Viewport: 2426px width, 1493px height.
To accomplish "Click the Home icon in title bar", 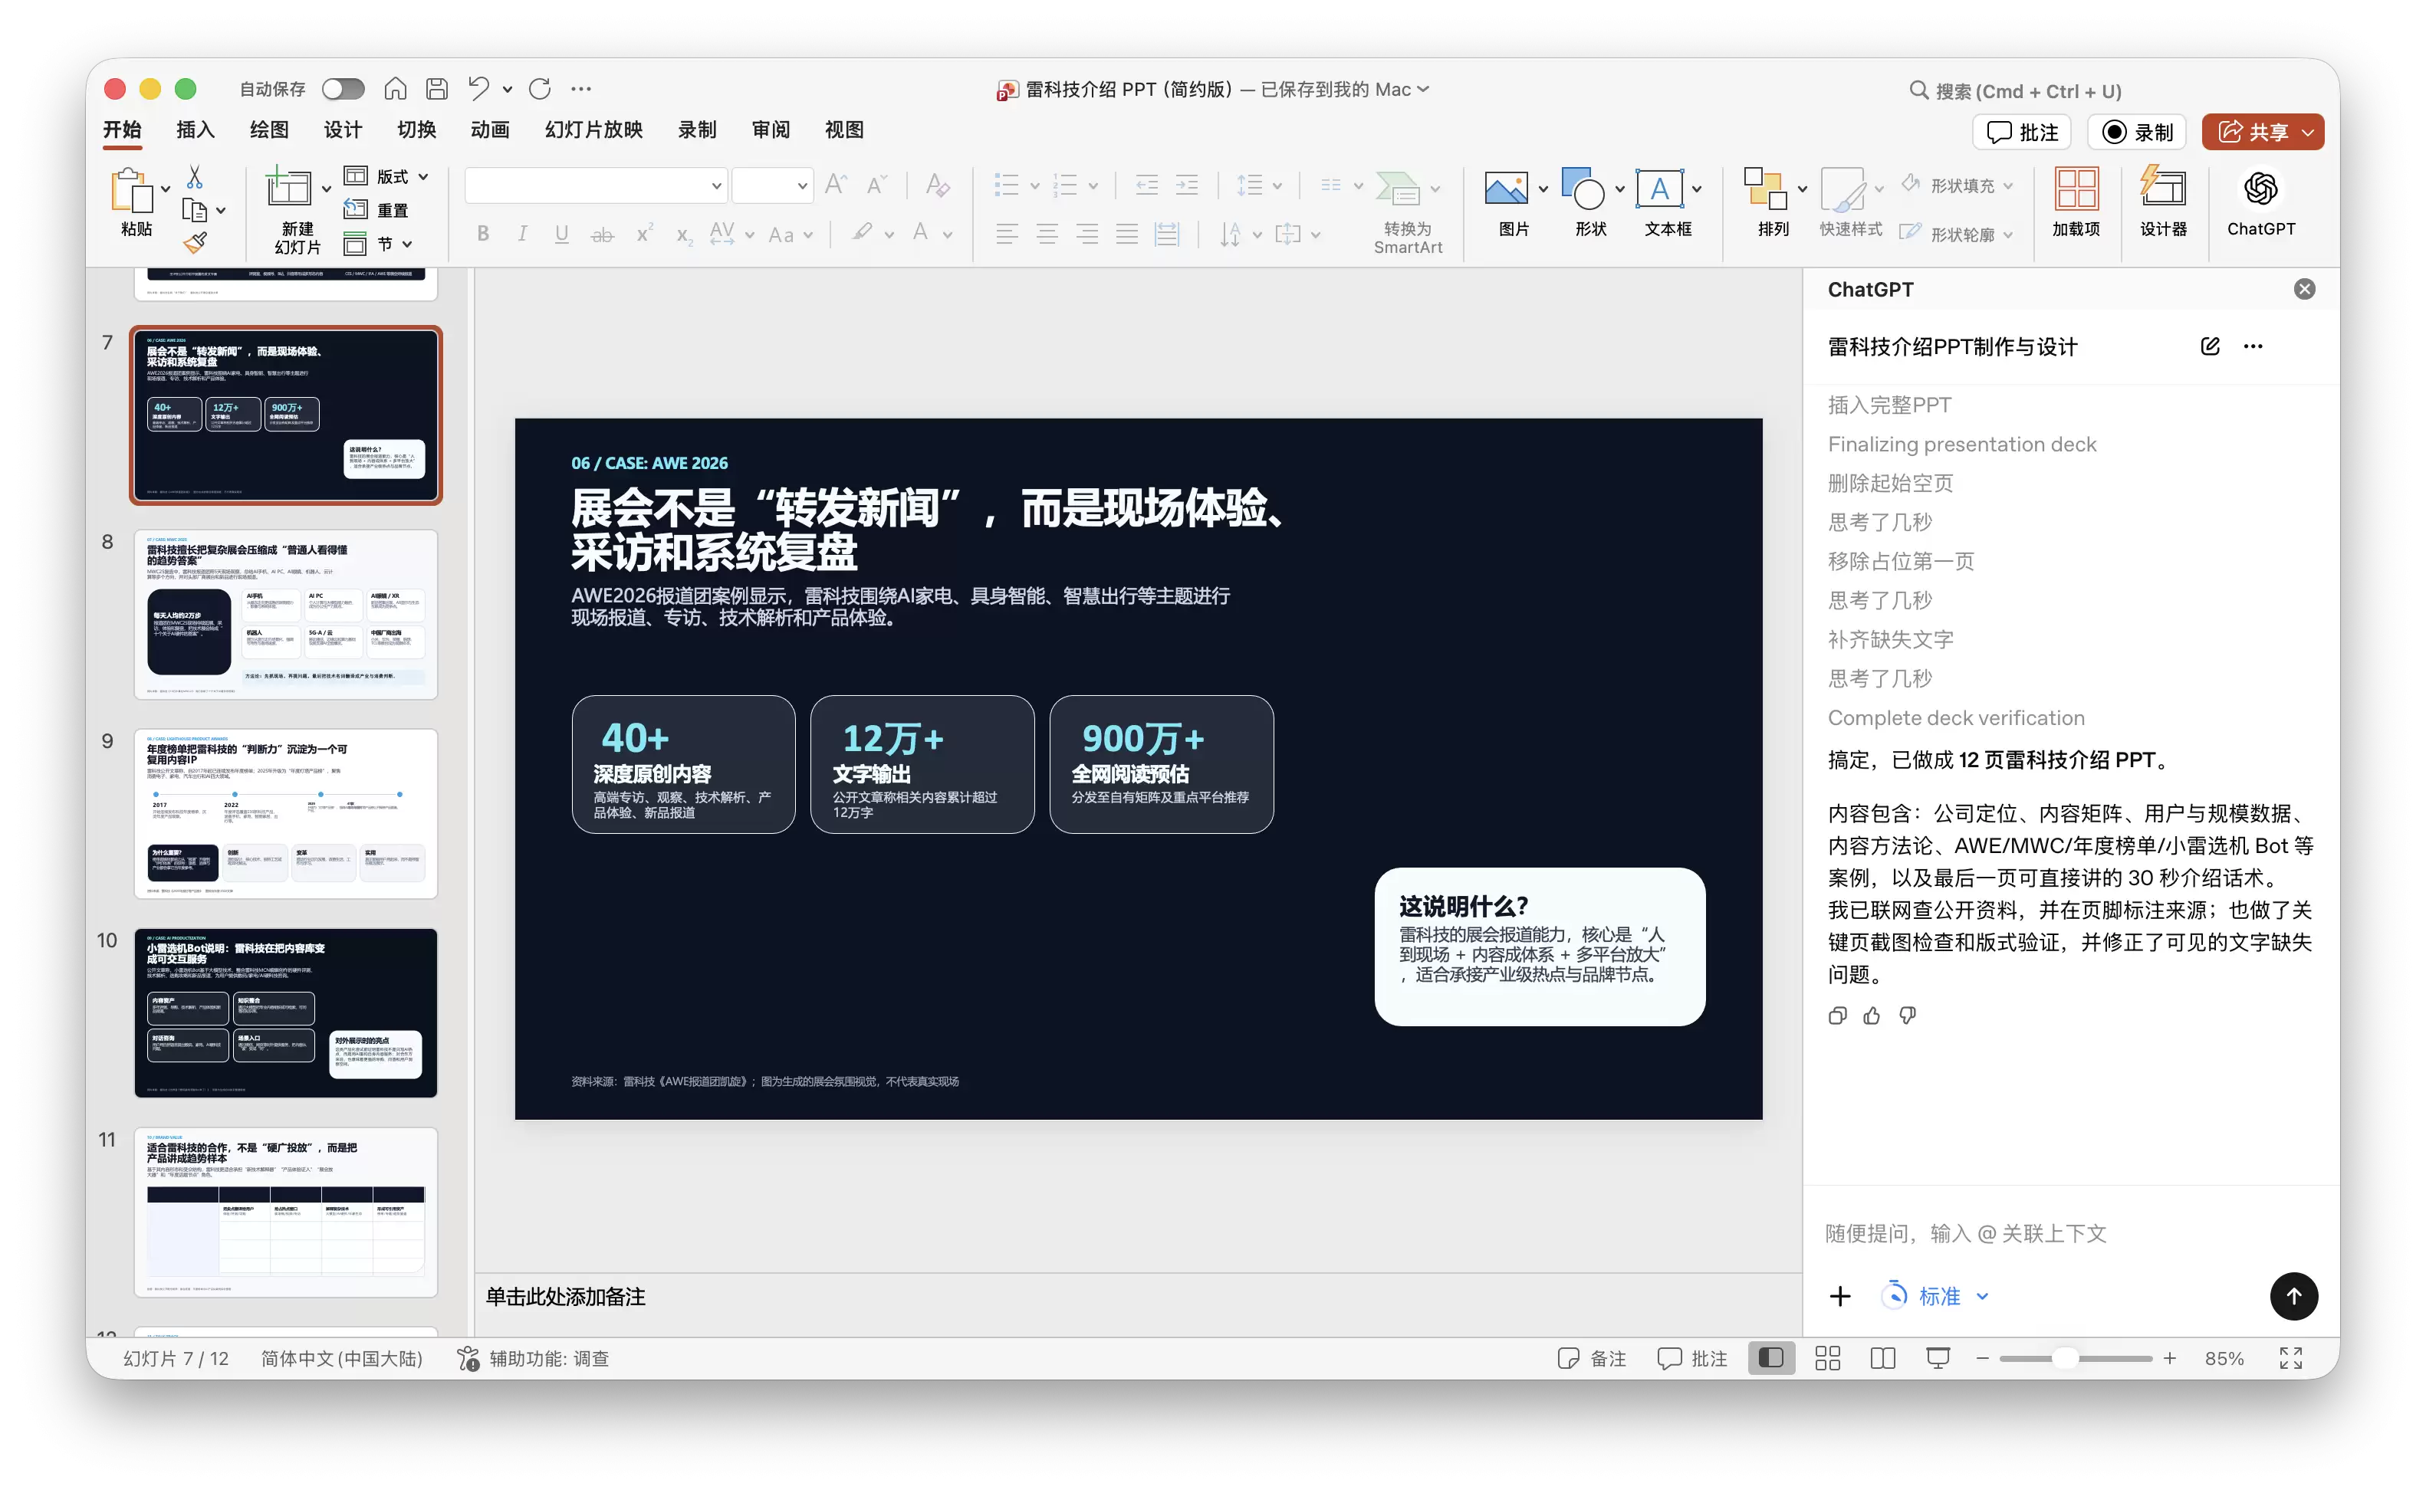I will [x=395, y=89].
